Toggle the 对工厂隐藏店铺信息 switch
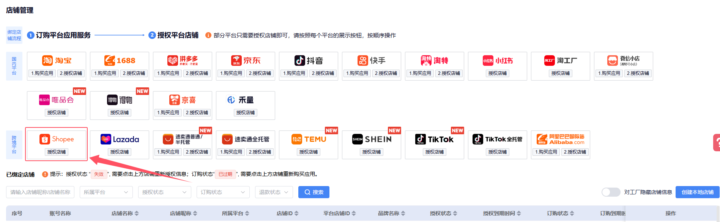 (x=611, y=192)
